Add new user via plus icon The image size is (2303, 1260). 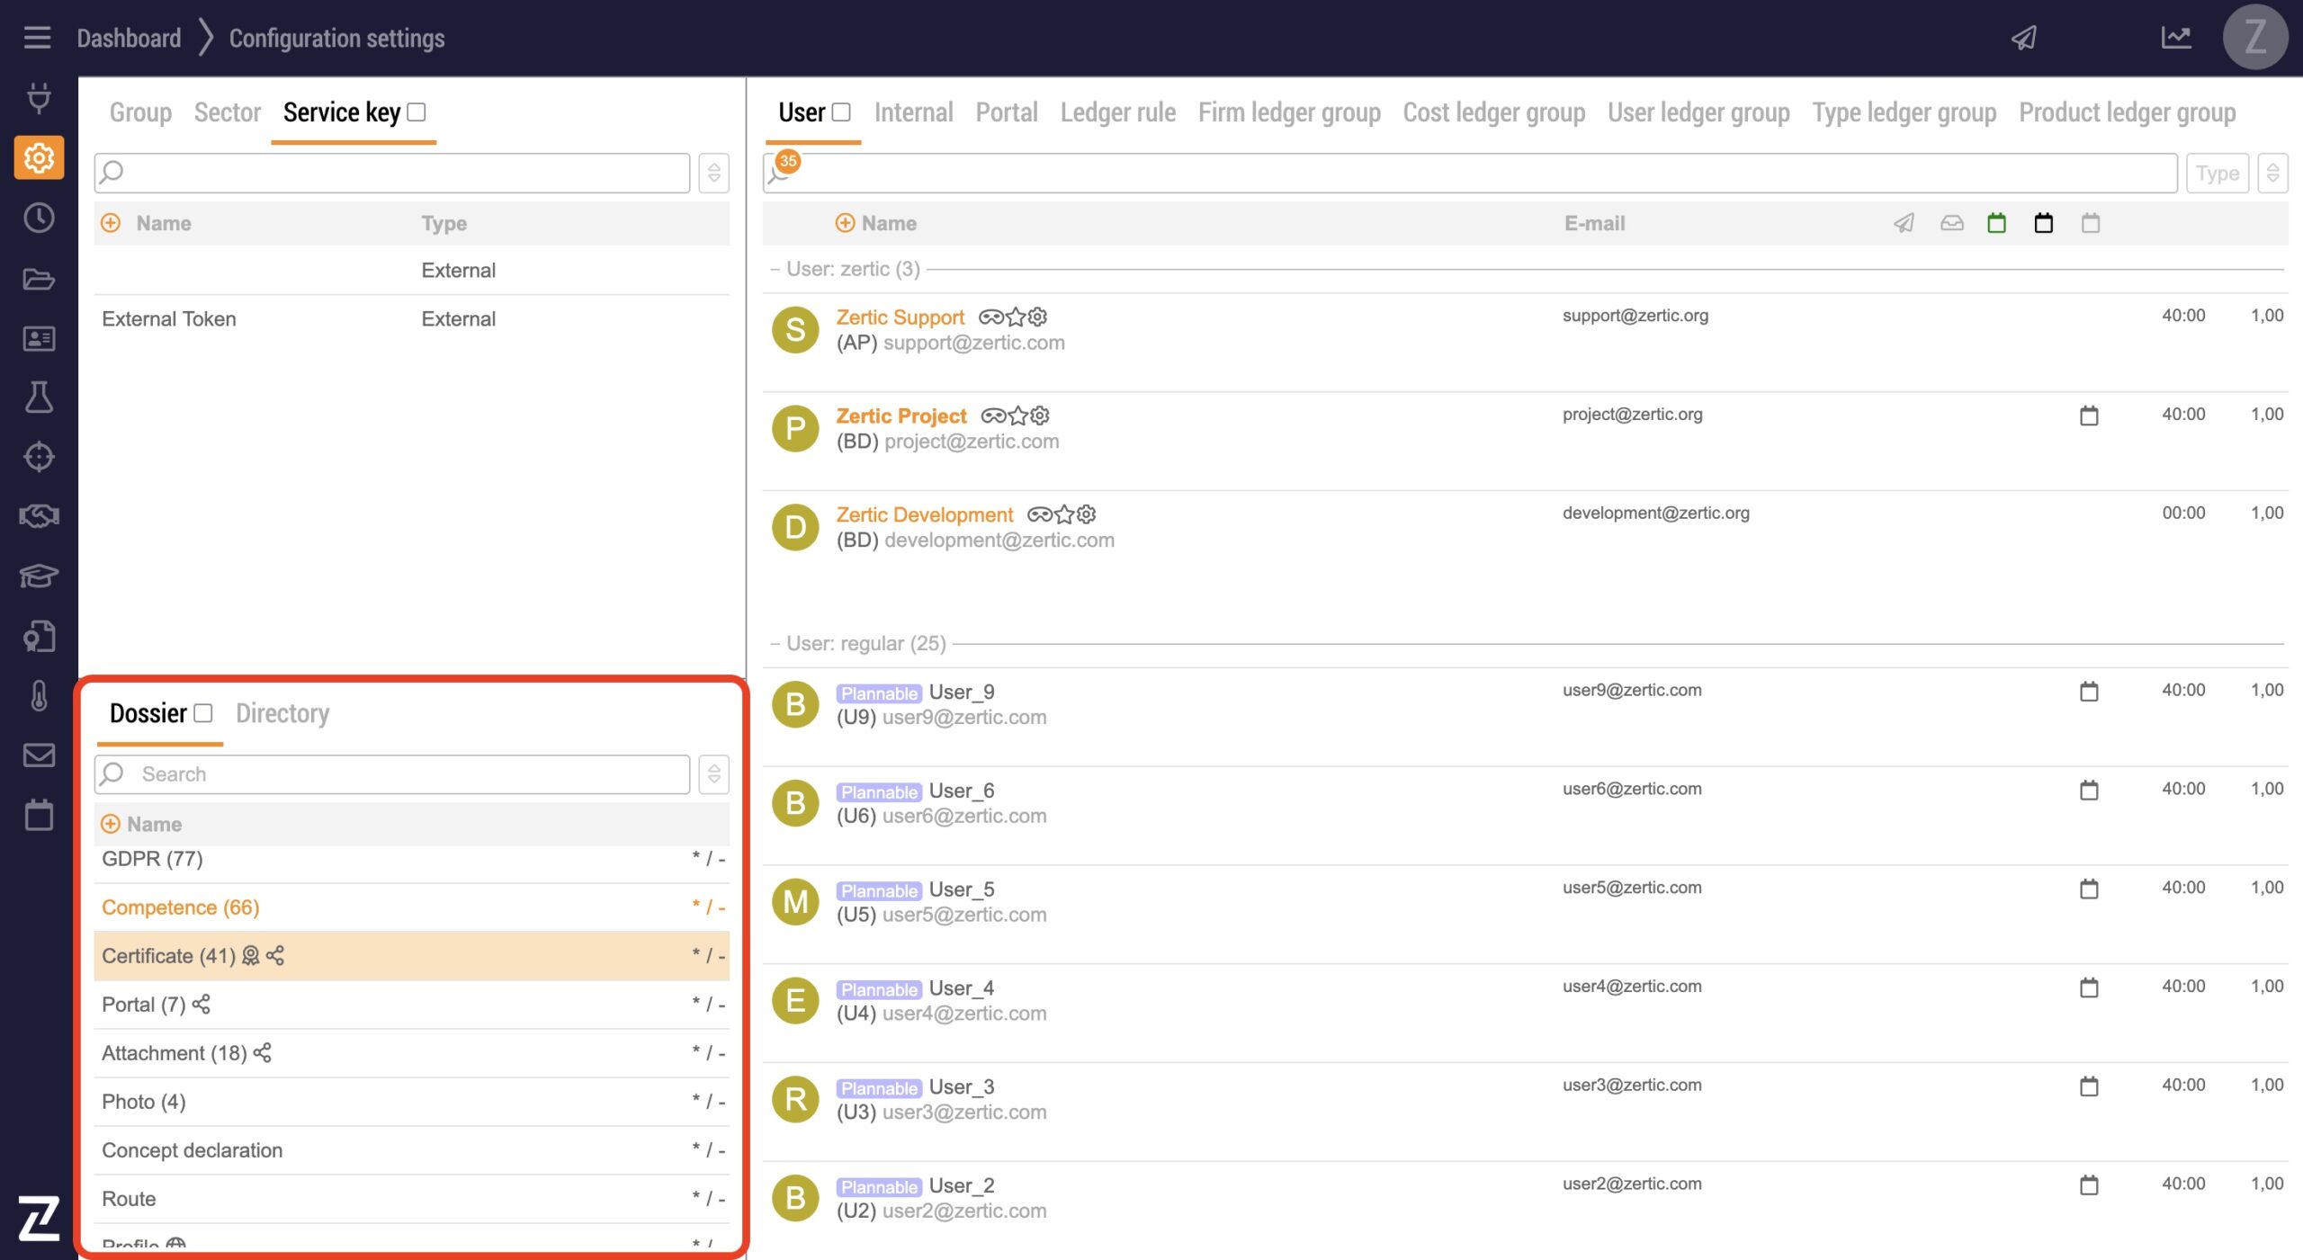844,223
